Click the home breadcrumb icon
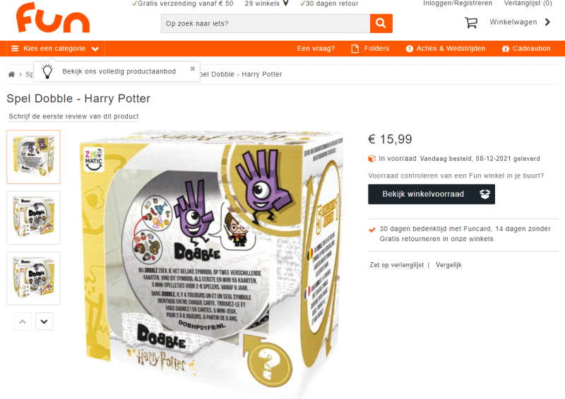The image size is (565, 399). [x=11, y=74]
